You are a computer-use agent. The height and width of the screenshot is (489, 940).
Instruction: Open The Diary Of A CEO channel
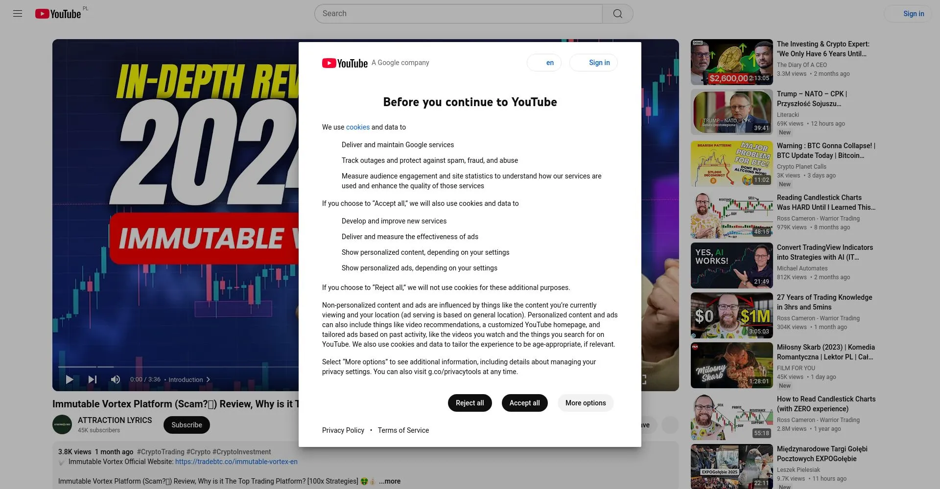[x=801, y=65]
